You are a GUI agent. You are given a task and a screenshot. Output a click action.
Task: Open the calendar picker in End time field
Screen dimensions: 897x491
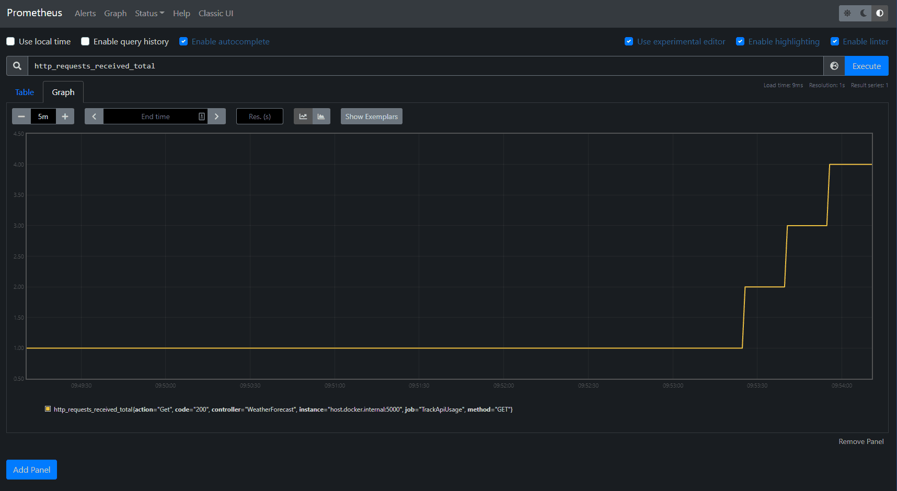[x=201, y=116]
